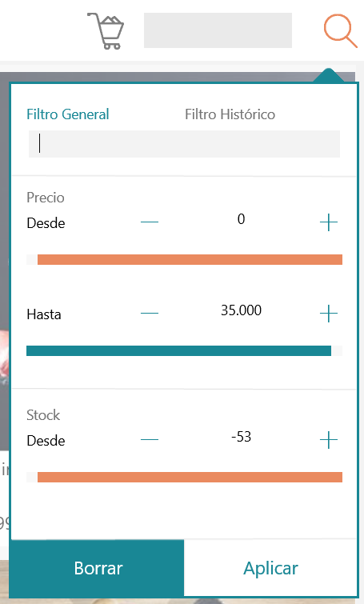364x604 pixels.
Task: Click the orange Stock Desde slider bar
Action: point(190,478)
